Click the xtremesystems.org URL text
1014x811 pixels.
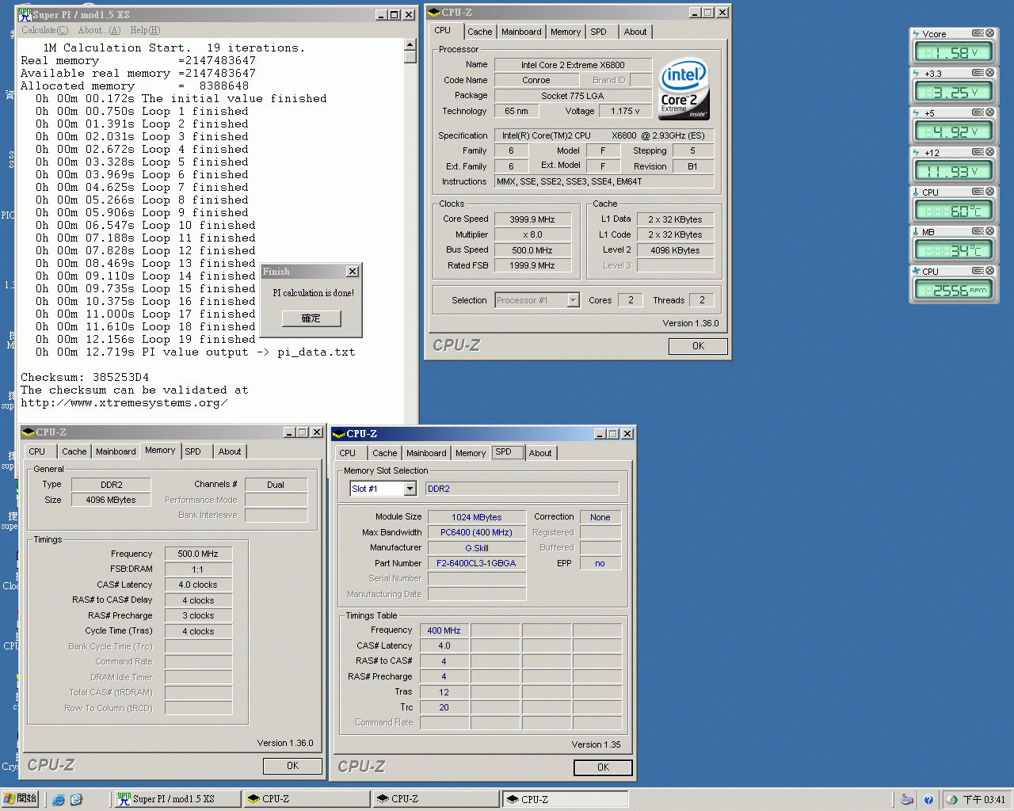coord(124,402)
